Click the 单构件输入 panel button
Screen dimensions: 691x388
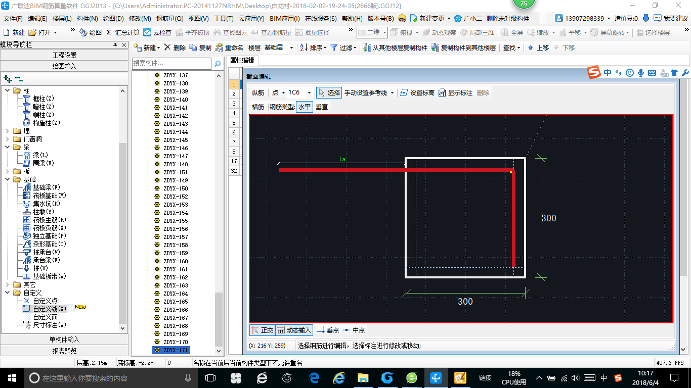coord(64,339)
